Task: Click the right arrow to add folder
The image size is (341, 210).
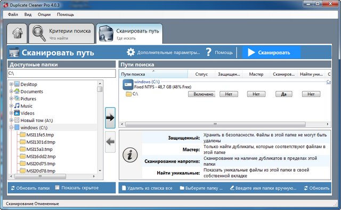Action: click(110, 118)
